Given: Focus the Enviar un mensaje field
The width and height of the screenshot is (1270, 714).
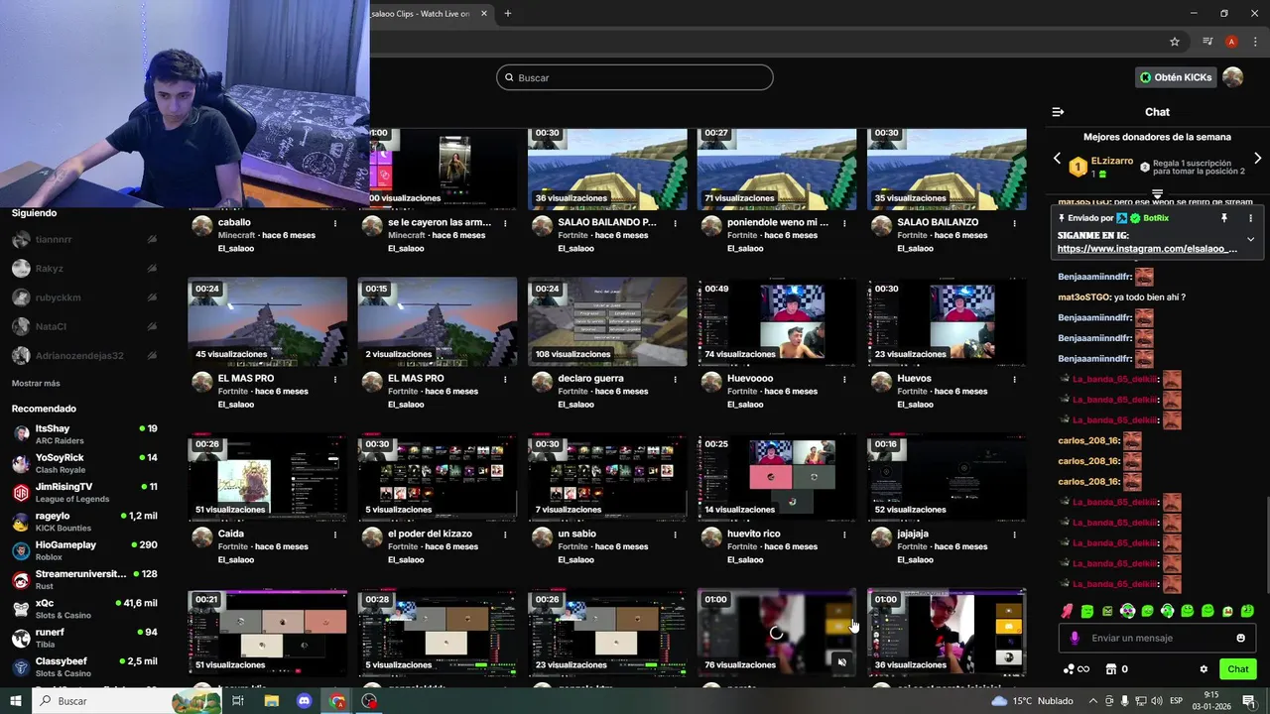Looking at the screenshot, I should point(1157,639).
